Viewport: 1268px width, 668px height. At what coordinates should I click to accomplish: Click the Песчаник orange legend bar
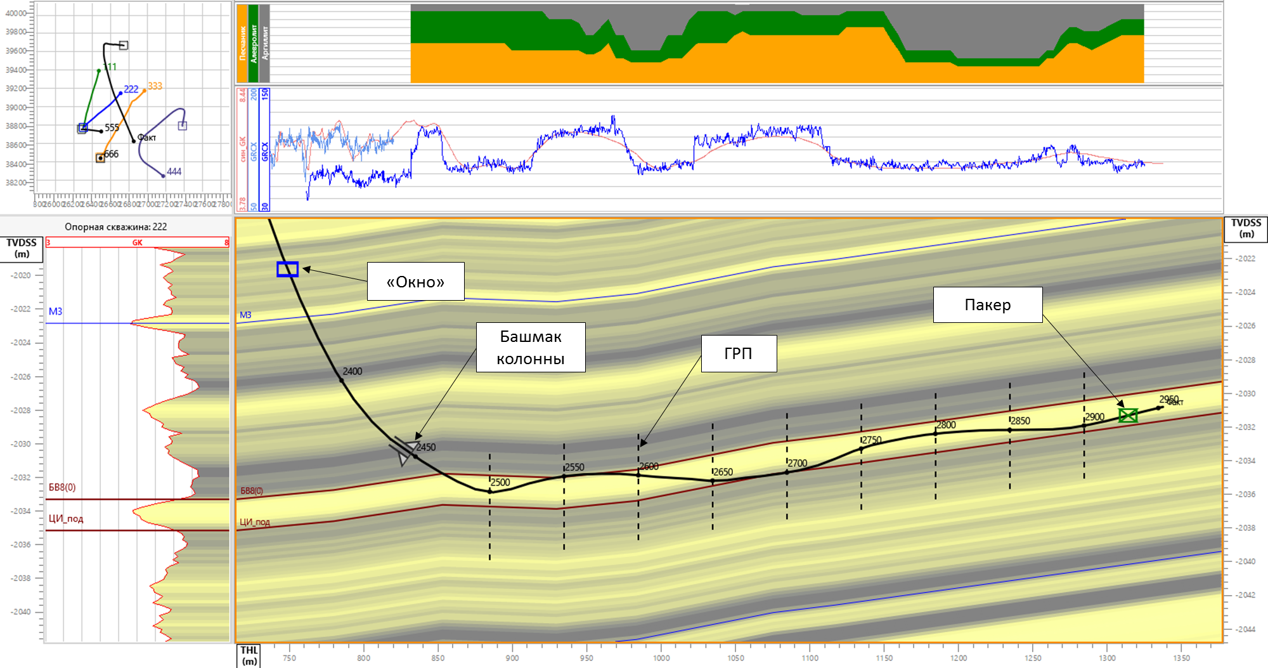pyautogui.click(x=242, y=43)
